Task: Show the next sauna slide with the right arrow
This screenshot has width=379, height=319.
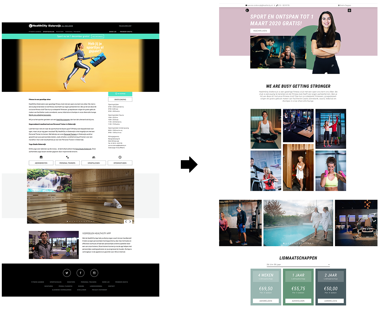Action: tap(130, 221)
